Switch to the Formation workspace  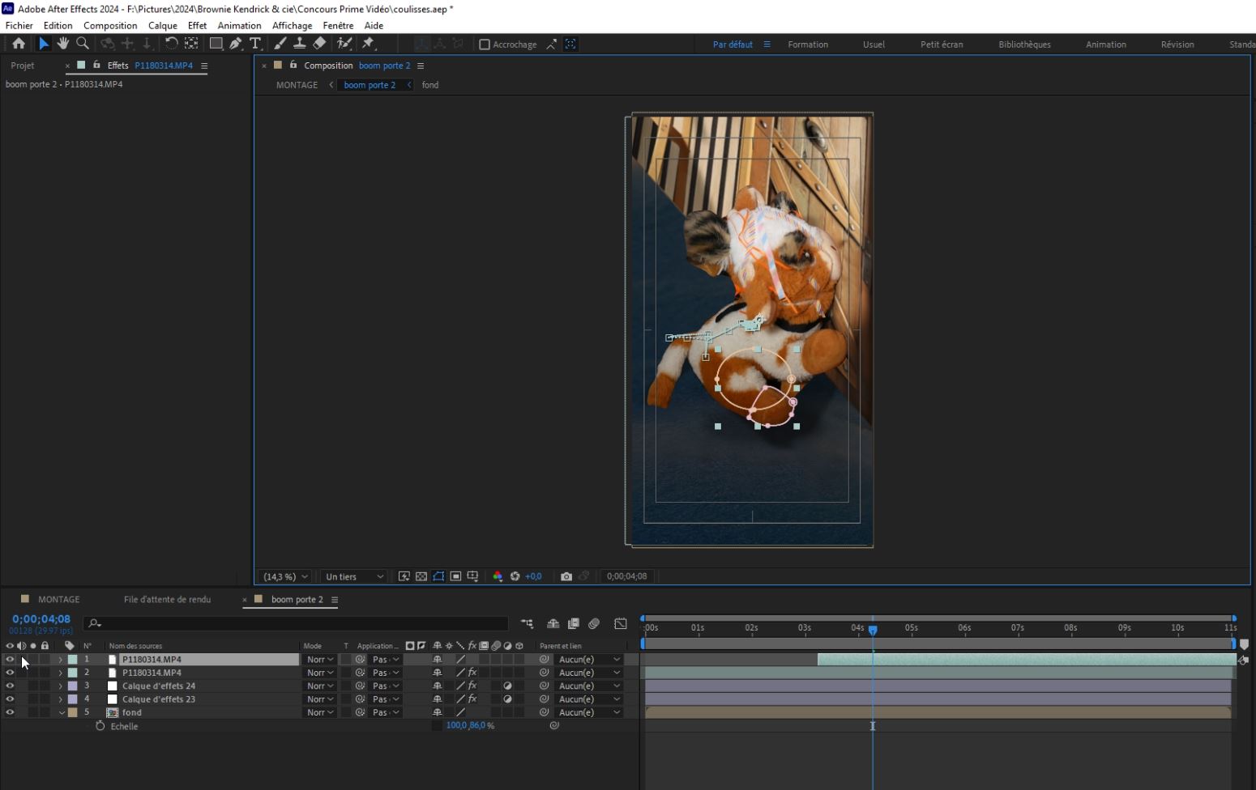[x=807, y=45]
